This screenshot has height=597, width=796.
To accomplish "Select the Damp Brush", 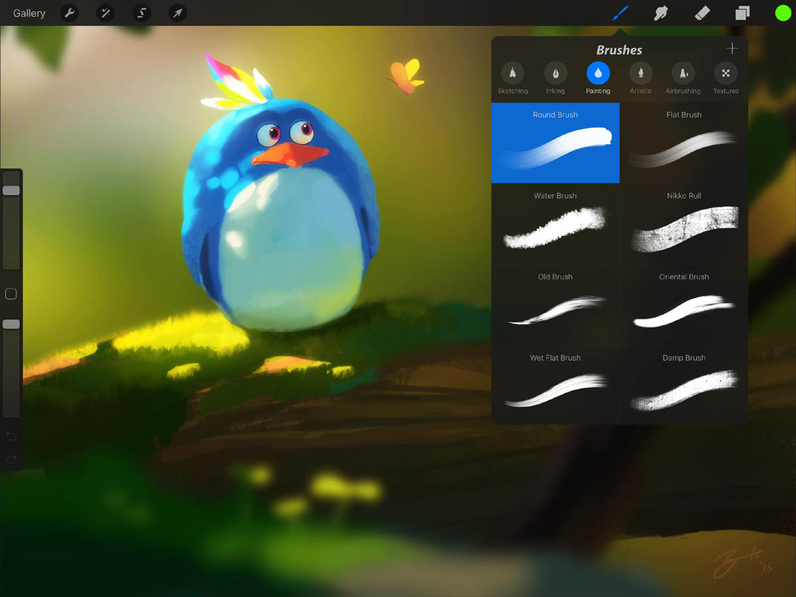I will coord(684,385).
